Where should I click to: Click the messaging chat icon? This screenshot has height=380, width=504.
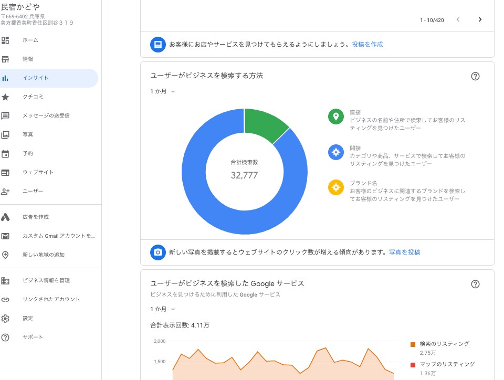pos(5,115)
